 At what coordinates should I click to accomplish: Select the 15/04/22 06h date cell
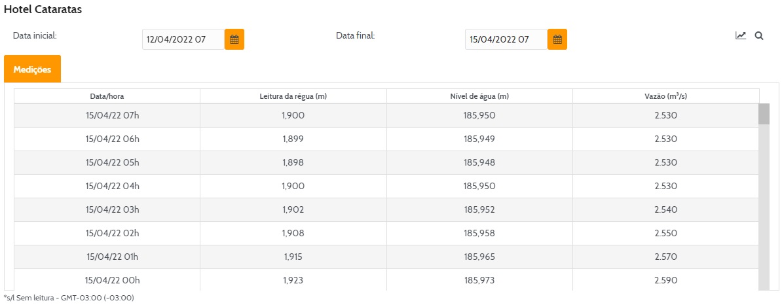coord(113,139)
